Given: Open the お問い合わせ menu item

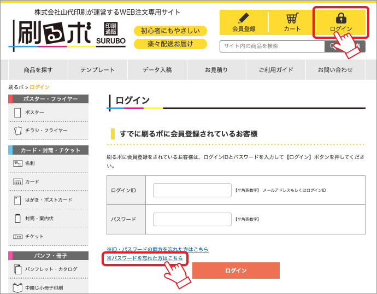Looking at the screenshot, I should (x=335, y=70).
